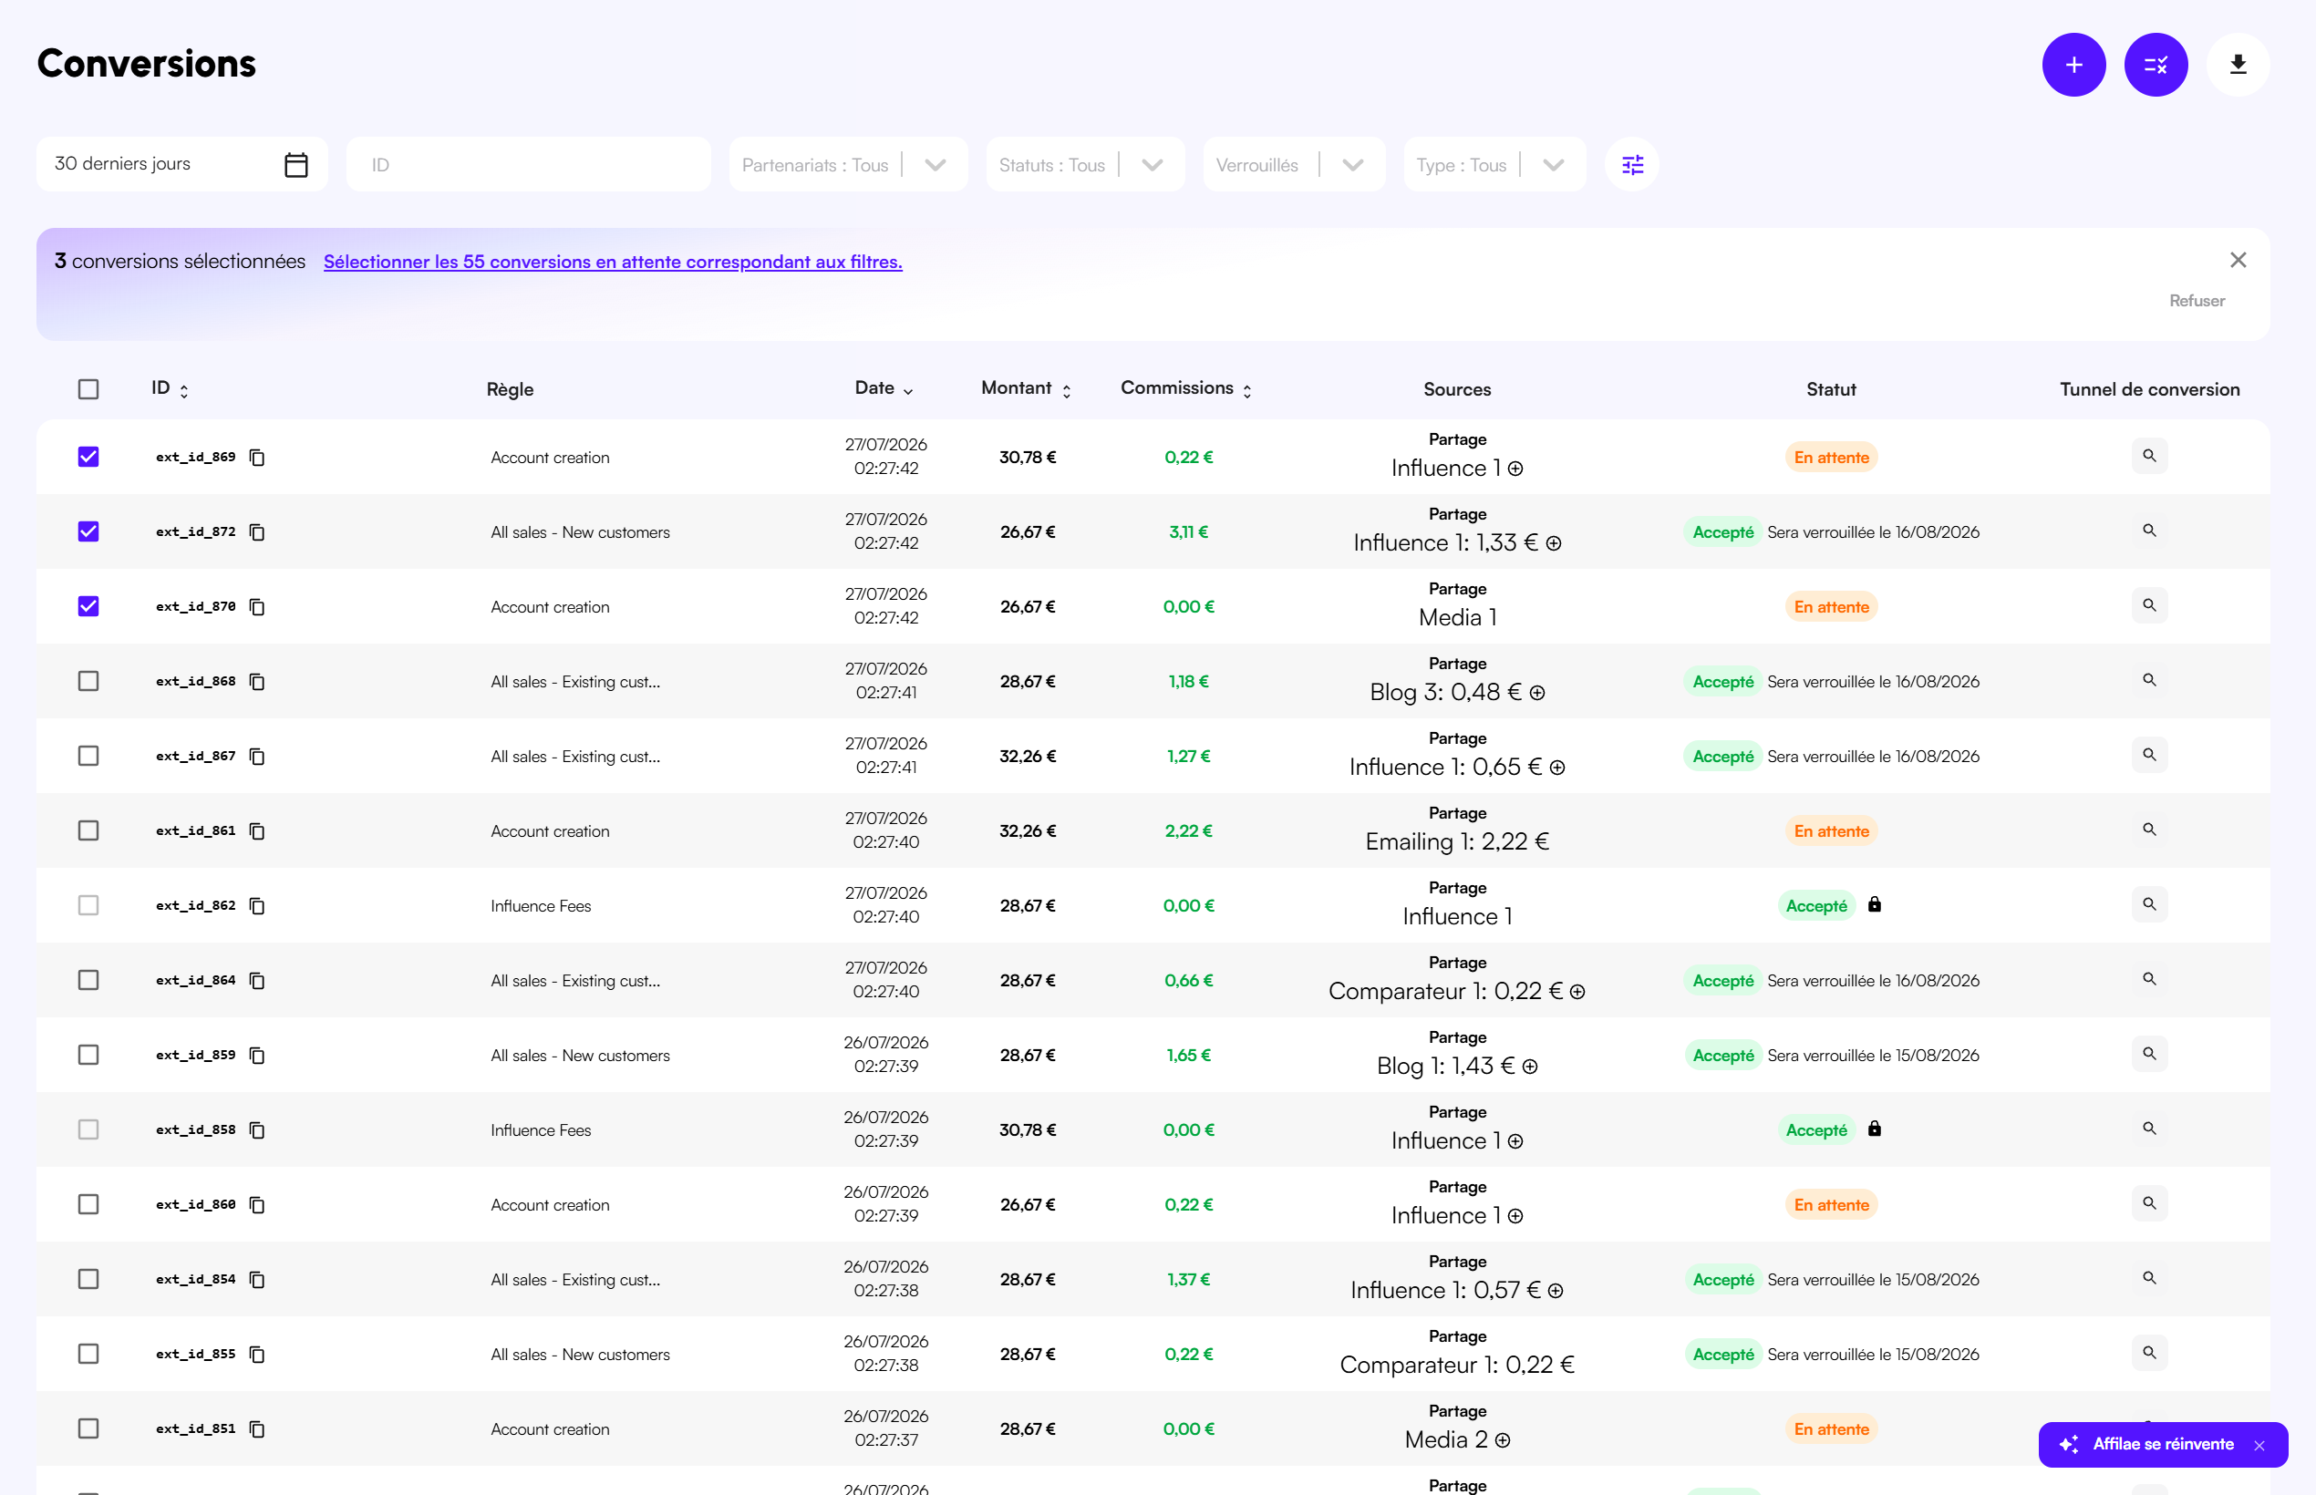2316x1495 pixels.
Task: Copy ID ext_id_854 with copy icon
Action: coord(257,1280)
